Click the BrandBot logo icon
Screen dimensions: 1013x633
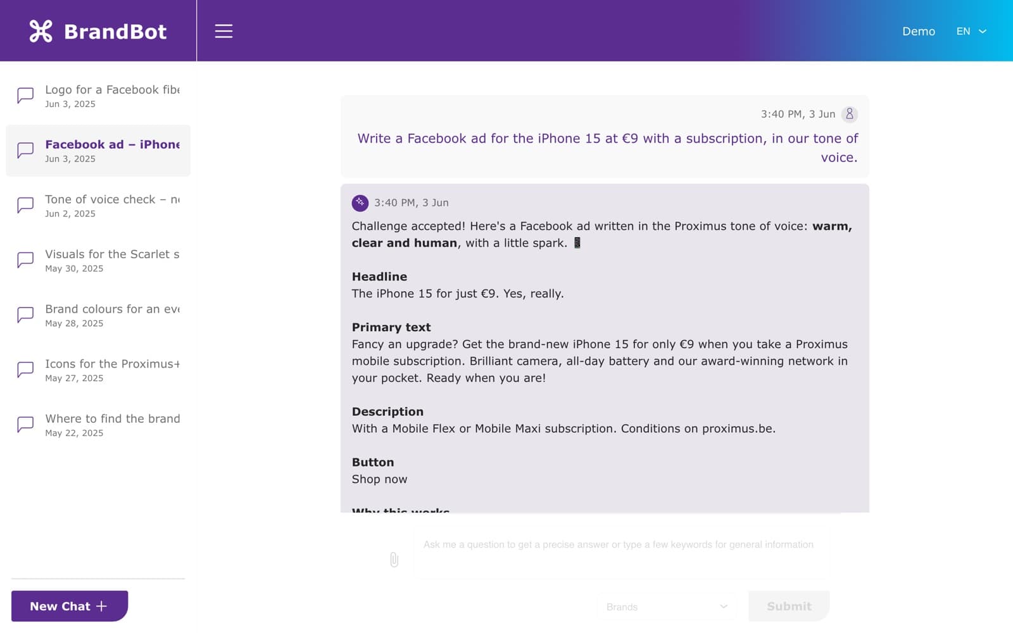point(41,31)
